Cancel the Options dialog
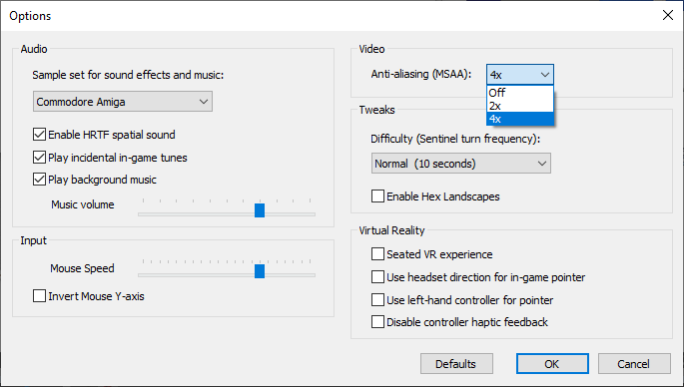 (634, 363)
